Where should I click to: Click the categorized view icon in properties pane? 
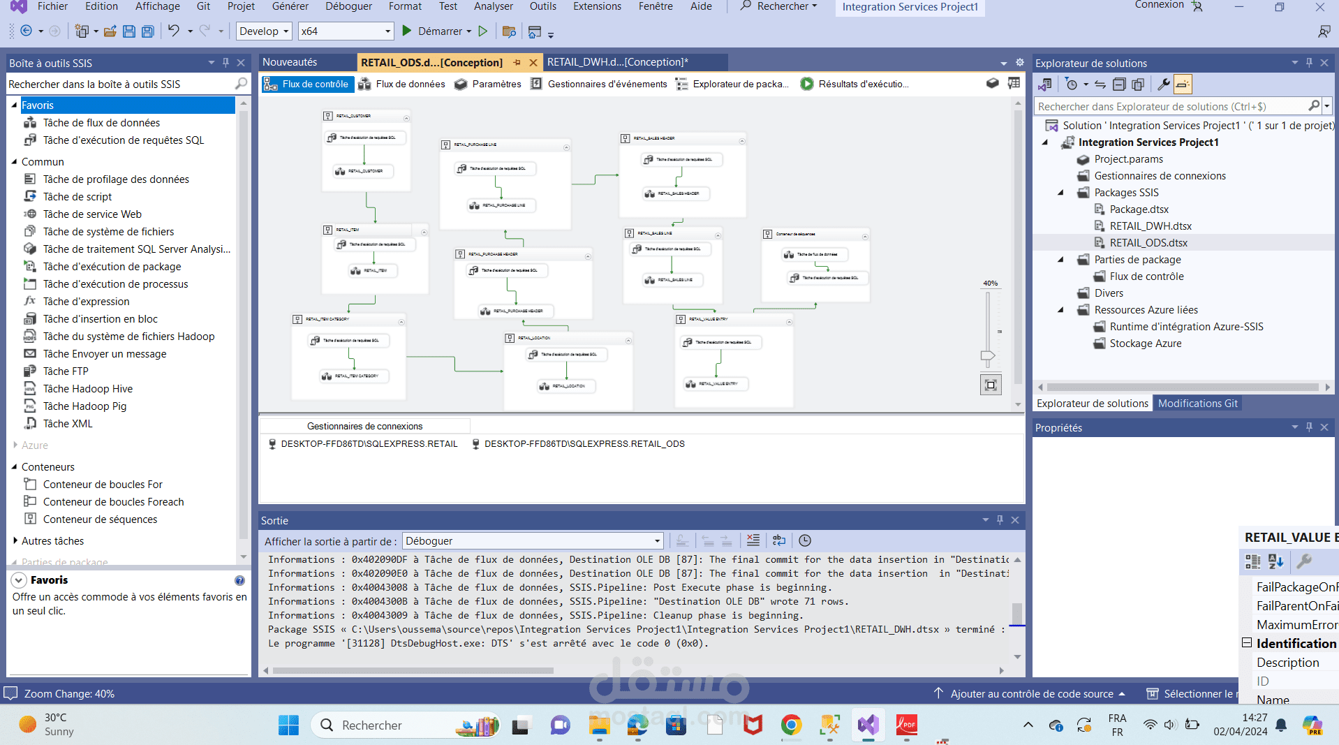click(x=1253, y=561)
